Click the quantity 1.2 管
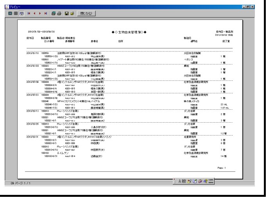 coord(224,134)
